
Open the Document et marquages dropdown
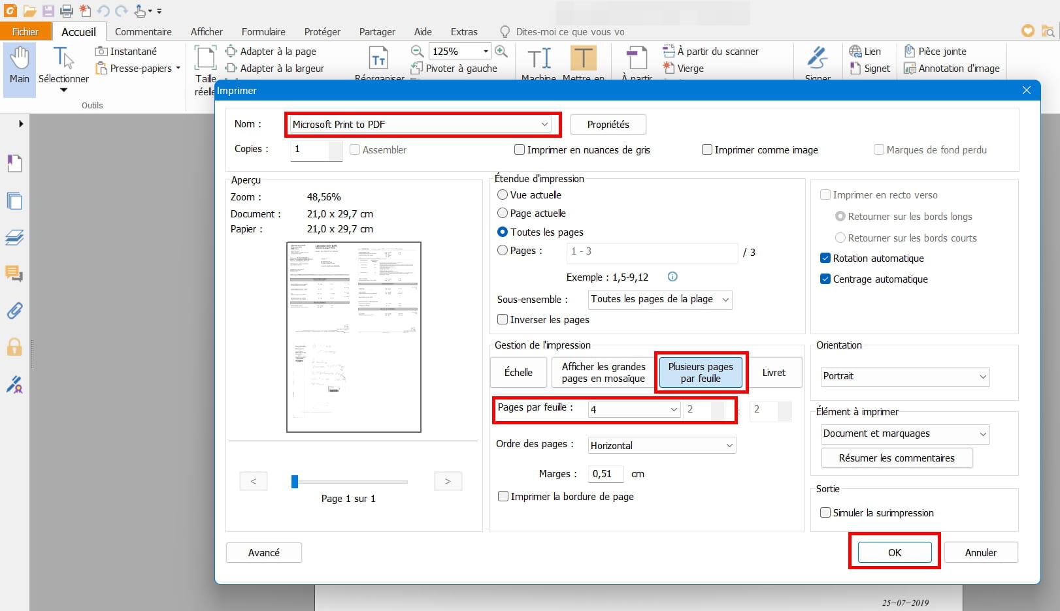905,433
